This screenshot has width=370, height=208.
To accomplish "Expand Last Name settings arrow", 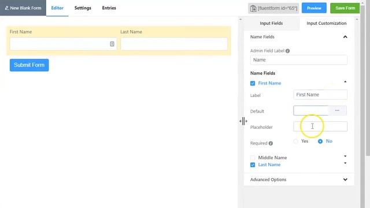I will (x=345, y=163).
